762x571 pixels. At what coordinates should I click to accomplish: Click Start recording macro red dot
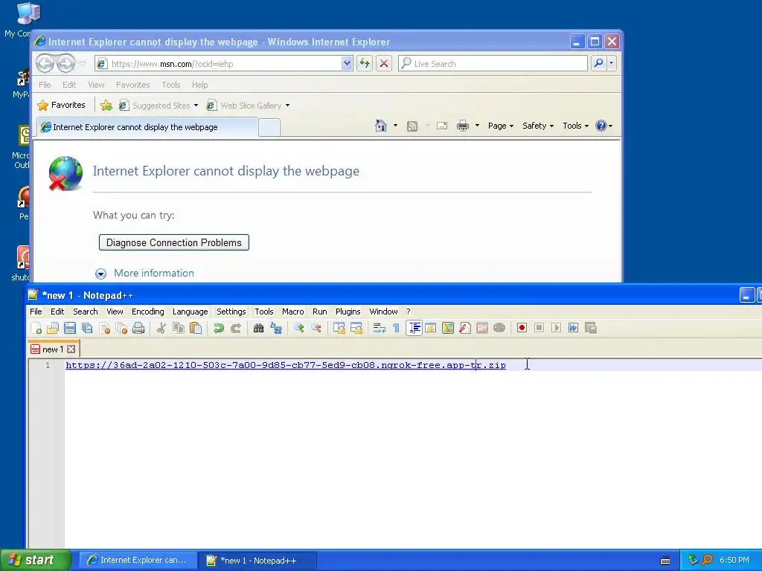pyautogui.click(x=522, y=328)
